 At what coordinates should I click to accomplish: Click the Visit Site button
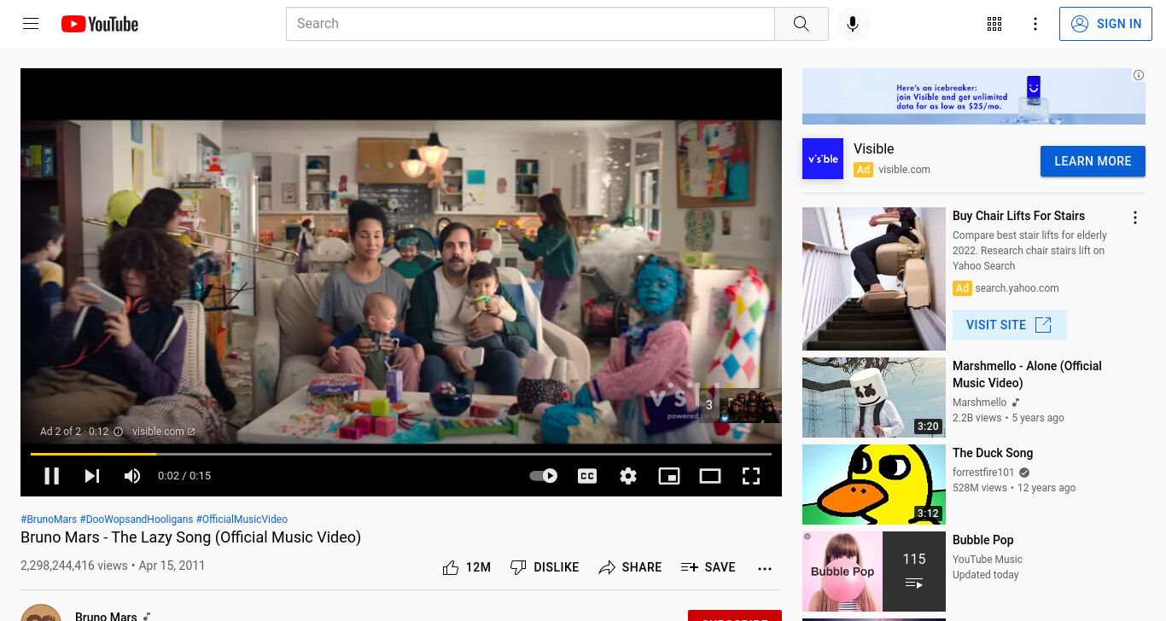click(1009, 325)
